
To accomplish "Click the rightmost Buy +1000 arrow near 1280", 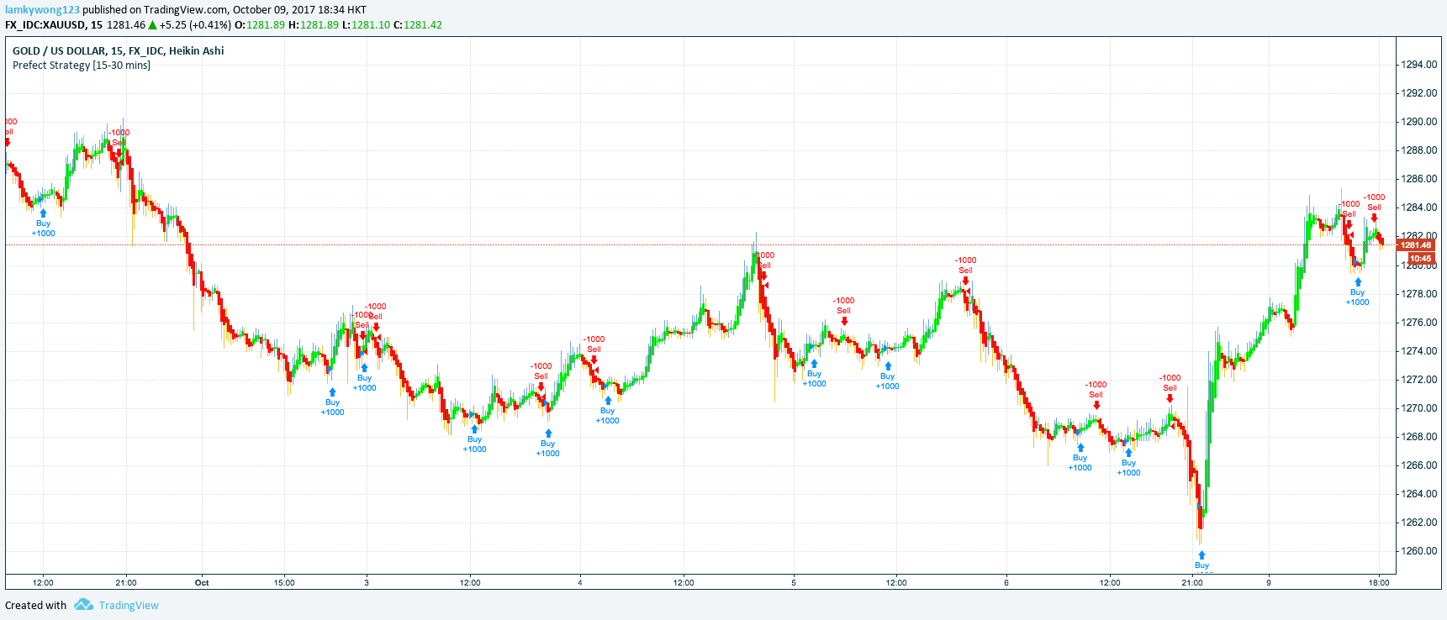I will pyautogui.click(x=1357, y=282).
